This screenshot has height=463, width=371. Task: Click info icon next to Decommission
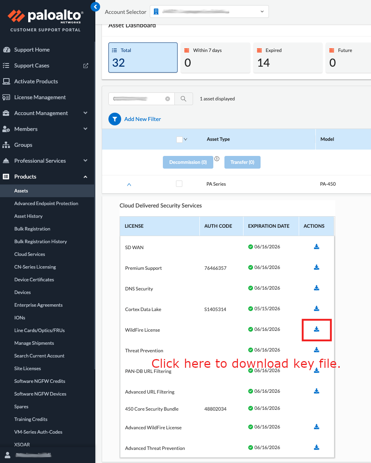pos(217,159)
